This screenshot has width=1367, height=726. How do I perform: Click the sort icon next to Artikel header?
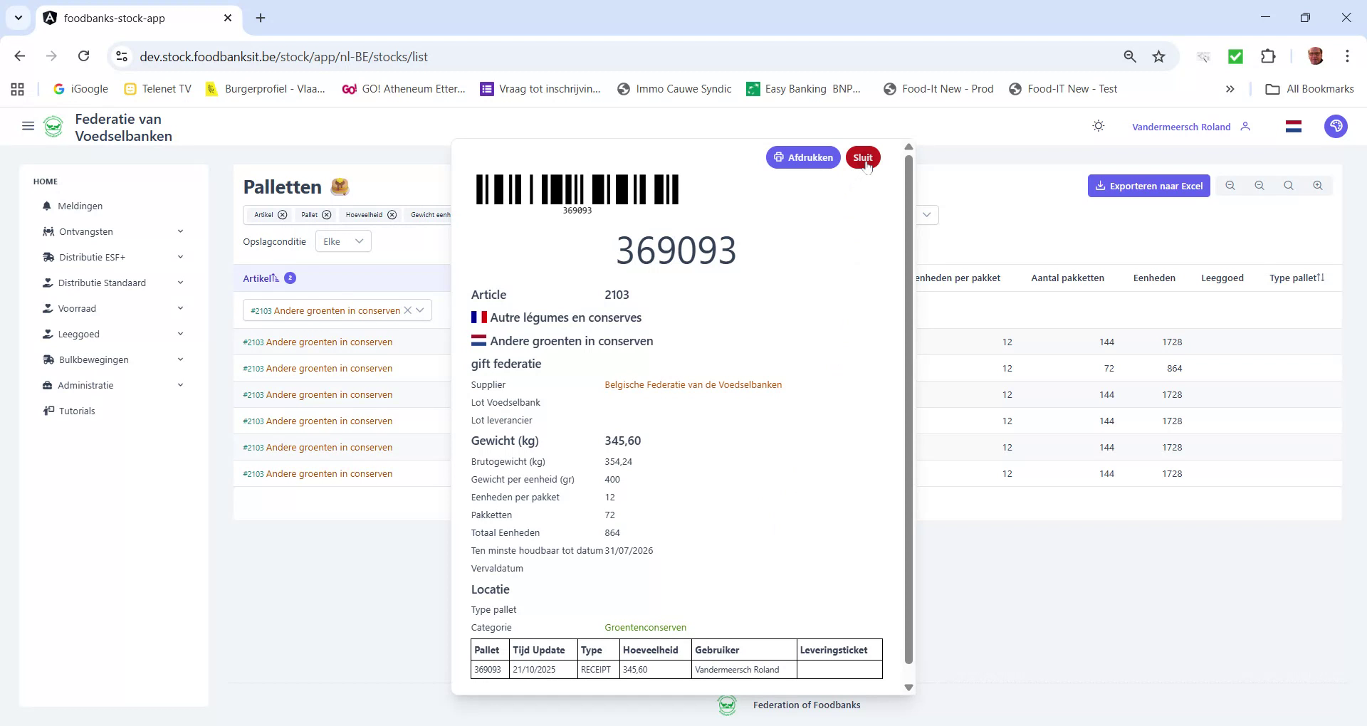276,278
